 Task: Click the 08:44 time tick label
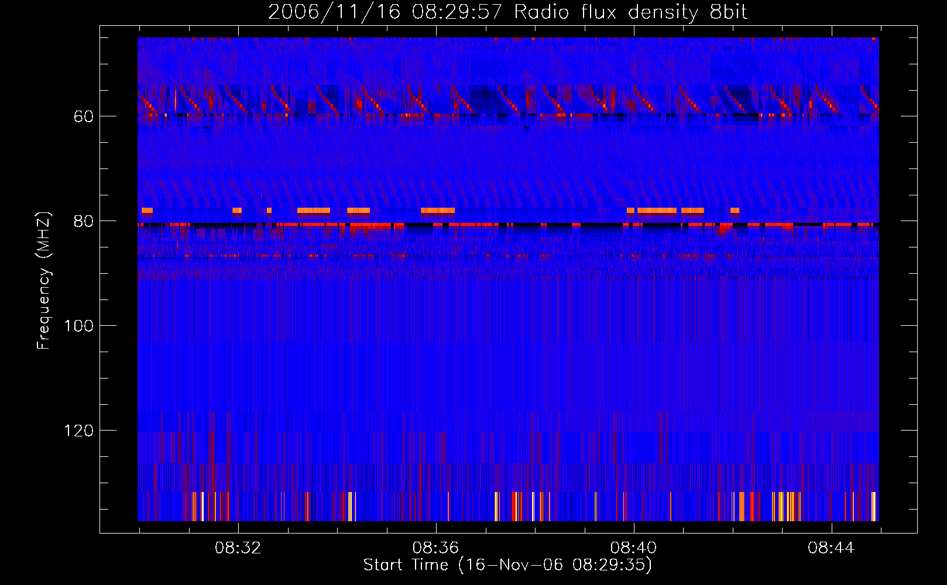(x=831, y=548)
